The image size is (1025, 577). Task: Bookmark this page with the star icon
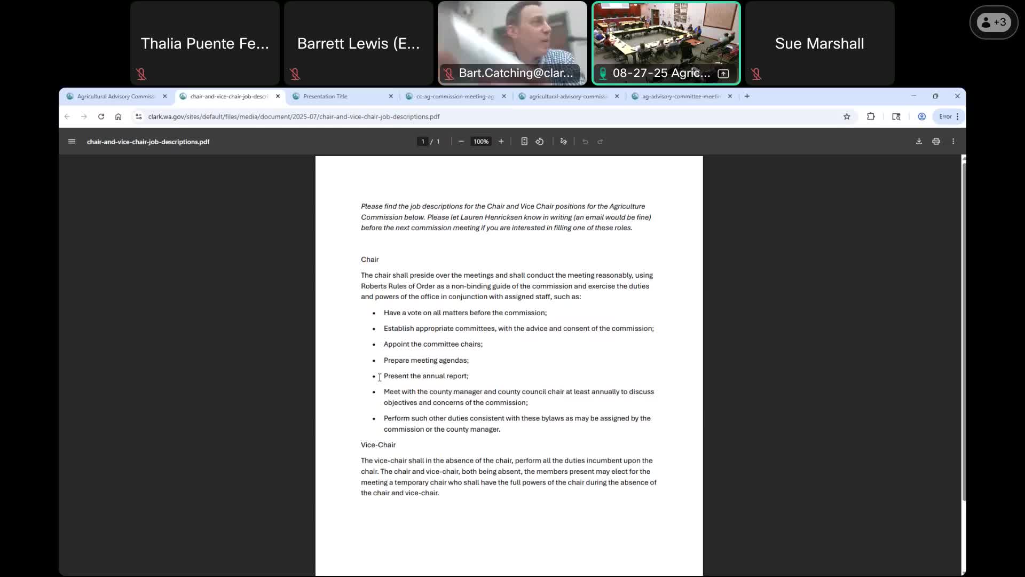coord(847,116)
